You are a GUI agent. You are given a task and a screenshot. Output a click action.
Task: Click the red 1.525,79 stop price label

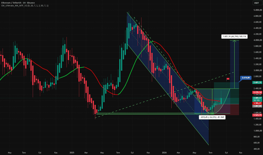point(257,115)
